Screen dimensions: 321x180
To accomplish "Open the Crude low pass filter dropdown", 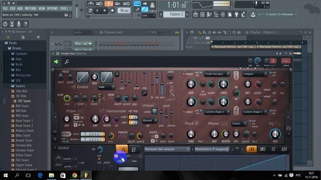I will [x=217, y=74].
